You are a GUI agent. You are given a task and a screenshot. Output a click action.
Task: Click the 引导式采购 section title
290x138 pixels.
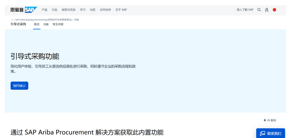coord(18,24)
